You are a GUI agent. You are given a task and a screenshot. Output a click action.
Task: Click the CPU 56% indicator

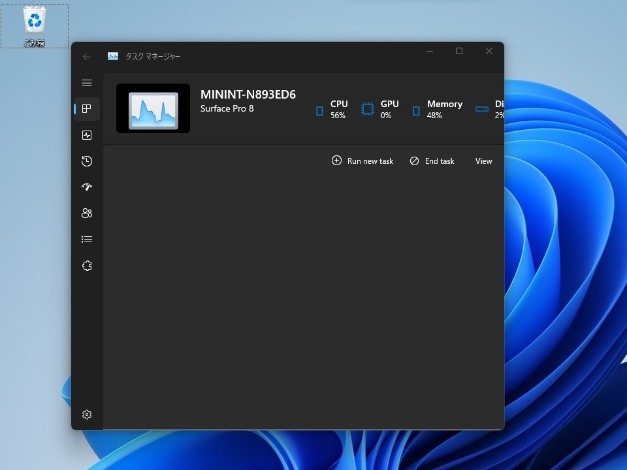(x=332, y=110)
